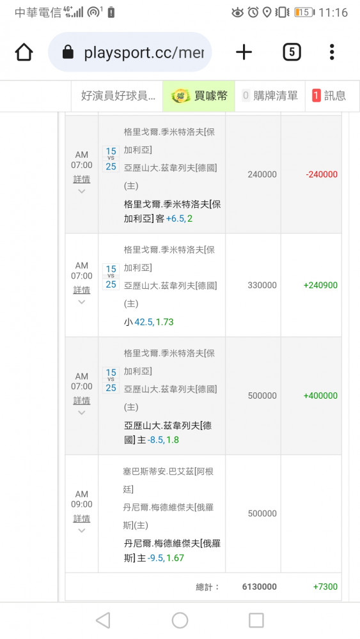This screenshot has width=360, height=639.
Task: Open 好演員好球員 user menu
Action: tap(118, 96)
